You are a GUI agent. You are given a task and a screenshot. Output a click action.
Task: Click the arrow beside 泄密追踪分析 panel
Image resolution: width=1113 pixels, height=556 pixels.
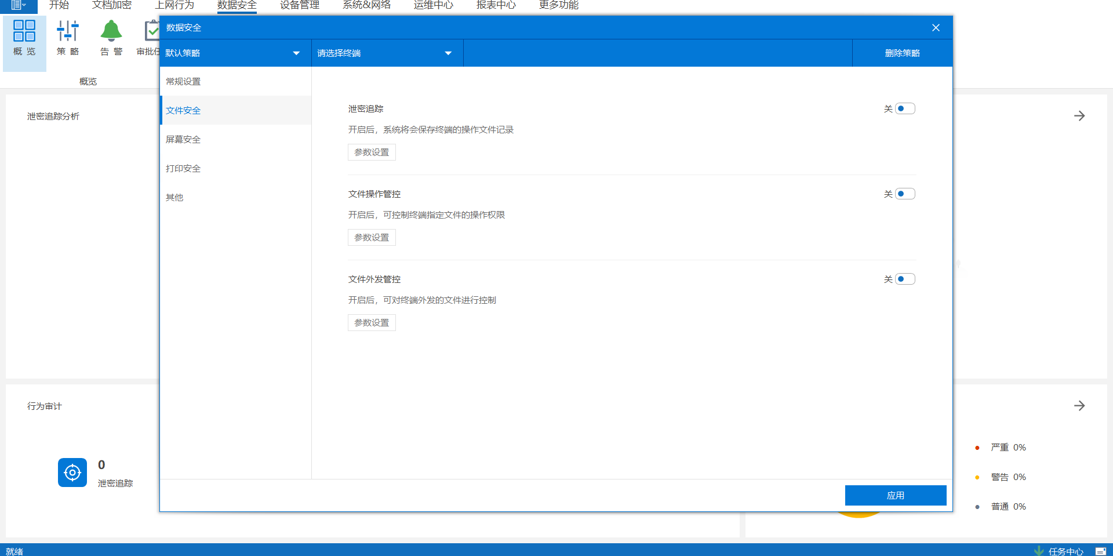[1079, 116]
